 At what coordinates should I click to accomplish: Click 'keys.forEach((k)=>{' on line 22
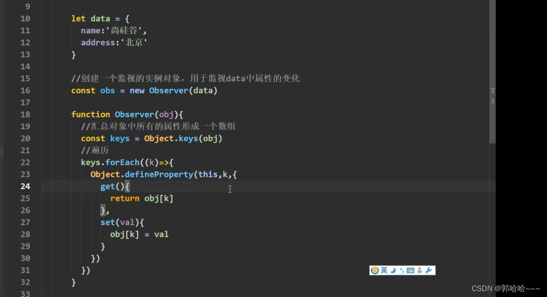click(127, 162)
